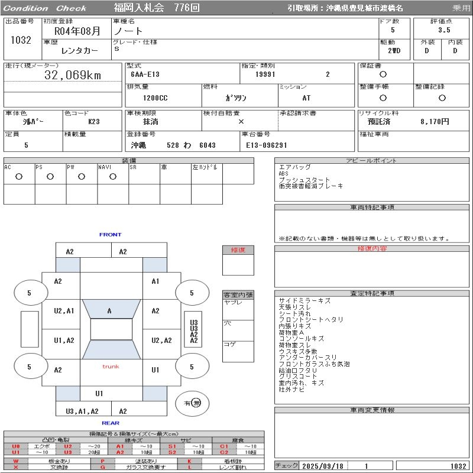Select the note 社外ナビ
This screenshot has height=473, width=473.
click(291, 389)
